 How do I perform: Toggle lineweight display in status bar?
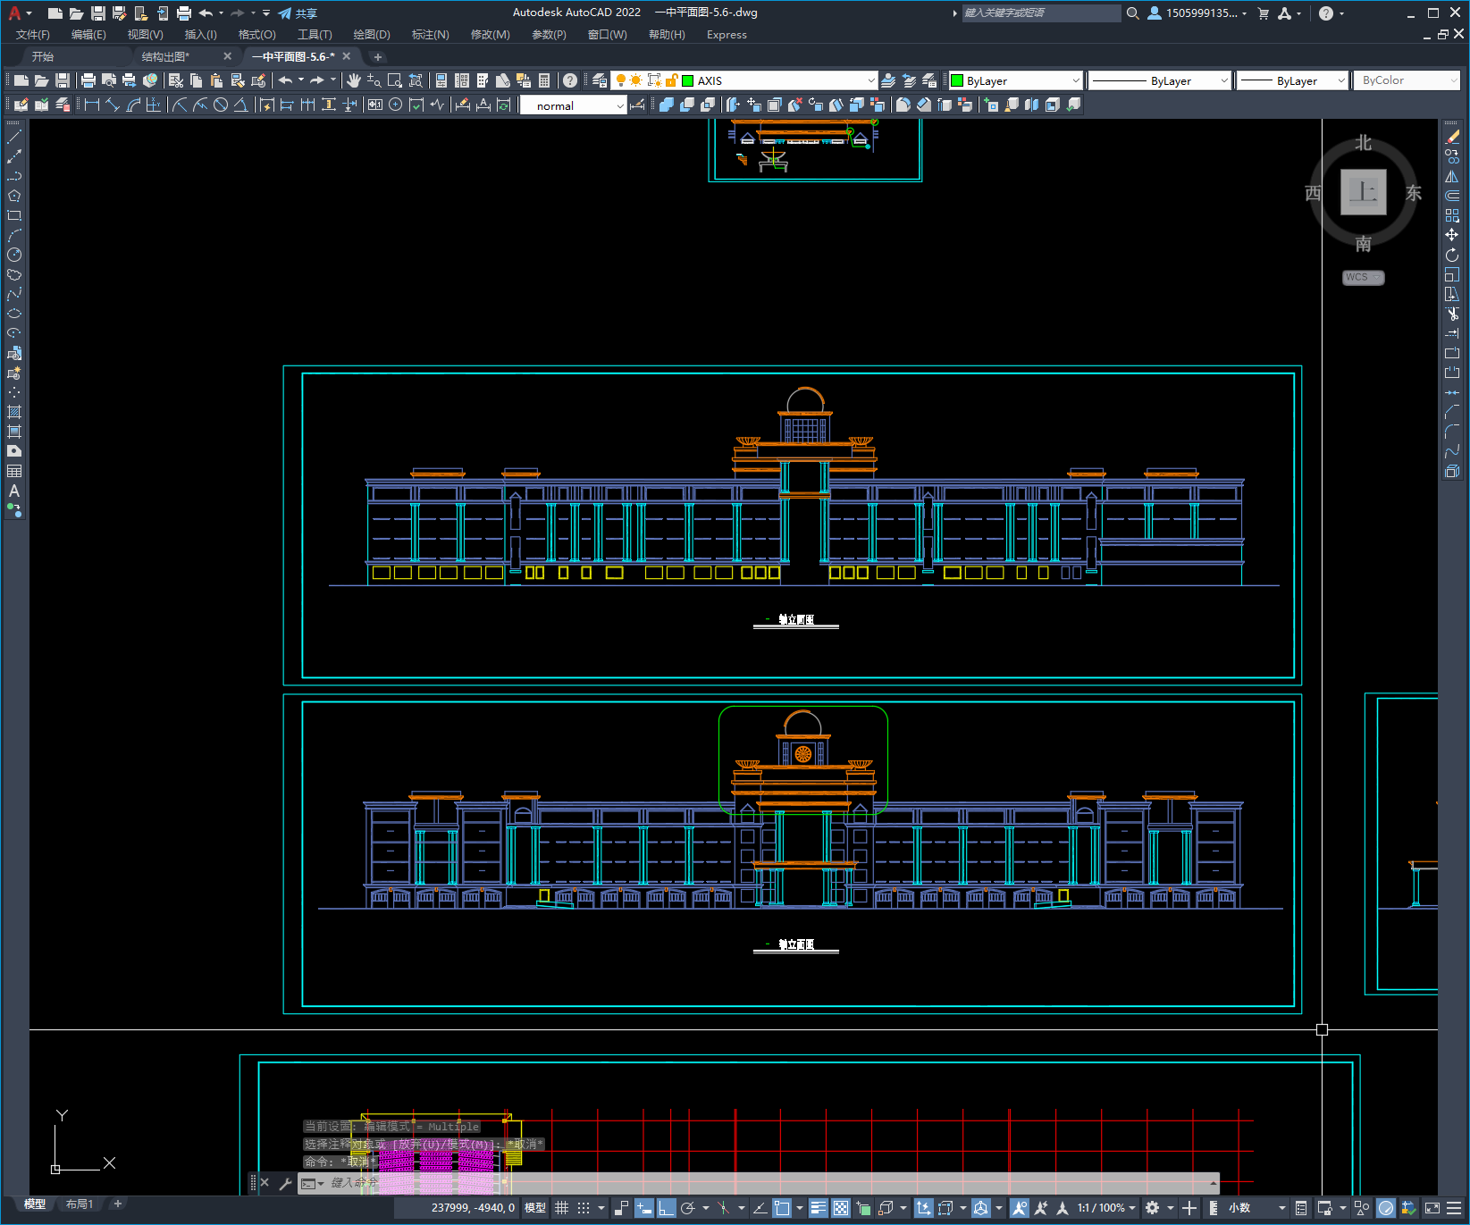819,1208
